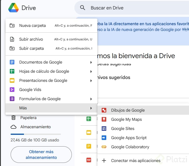
Task: Click the Nueva carpeta folder icon
Action: tap(12, 25)
